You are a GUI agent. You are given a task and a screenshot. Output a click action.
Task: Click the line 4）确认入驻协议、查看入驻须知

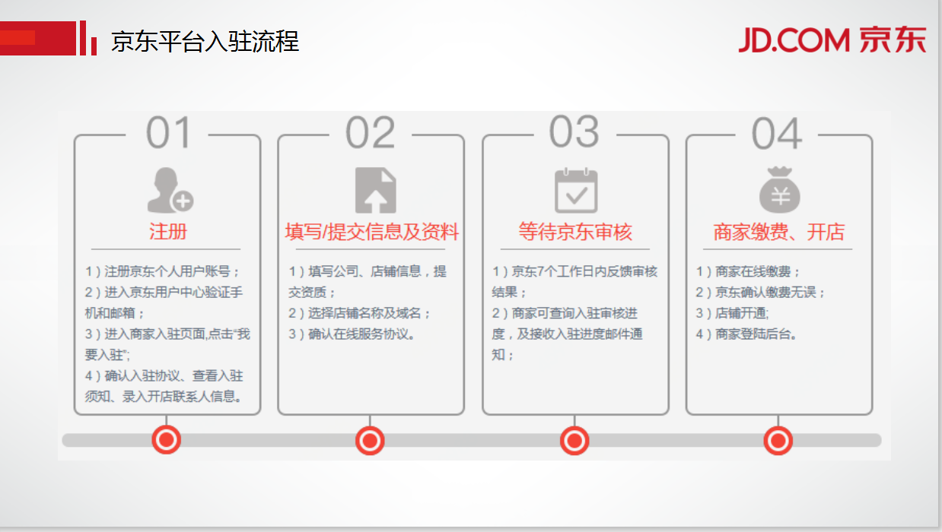pyautogui.click(x=164, y=386)
